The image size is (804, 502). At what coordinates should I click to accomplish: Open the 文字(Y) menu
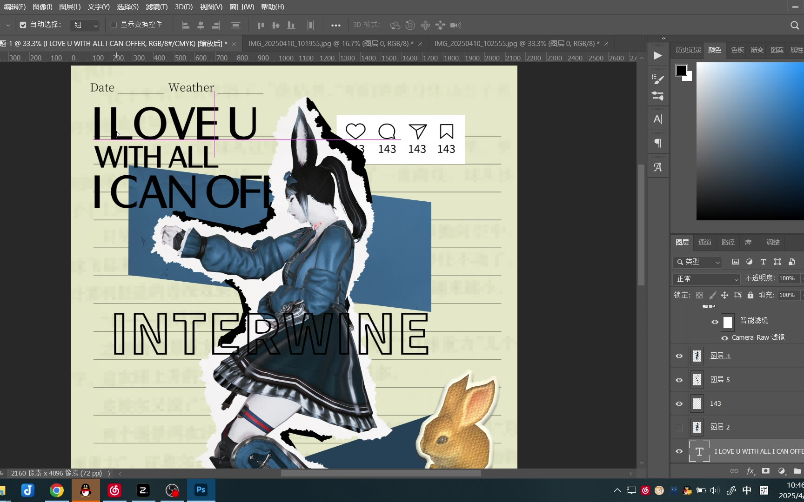[x=99, y=7]
